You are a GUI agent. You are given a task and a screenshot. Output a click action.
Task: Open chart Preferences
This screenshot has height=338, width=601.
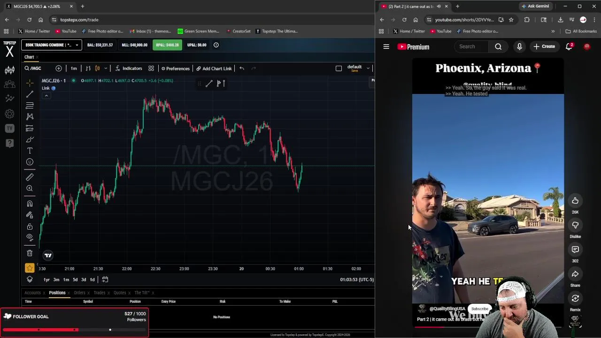(175, 69)
